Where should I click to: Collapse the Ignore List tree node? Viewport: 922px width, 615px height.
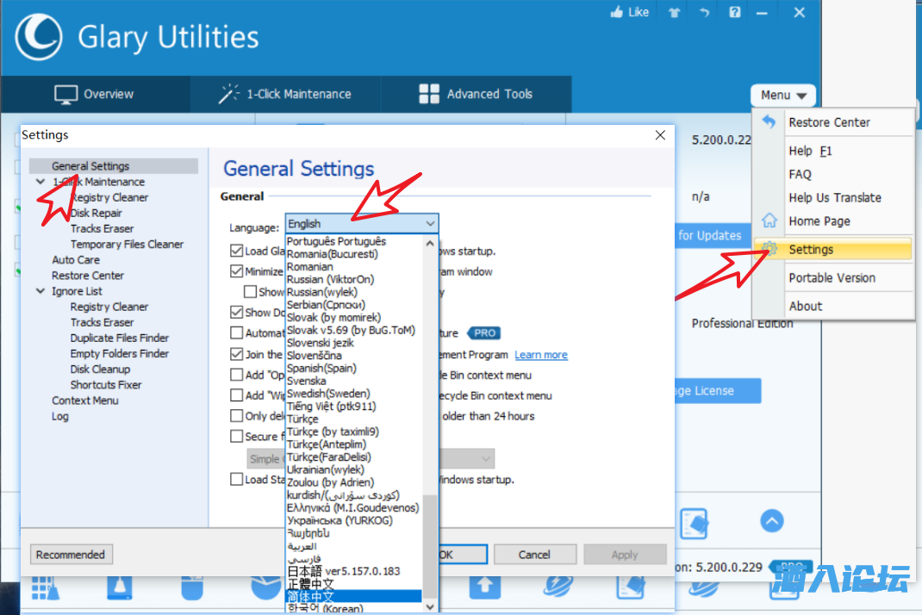point(40,291)
